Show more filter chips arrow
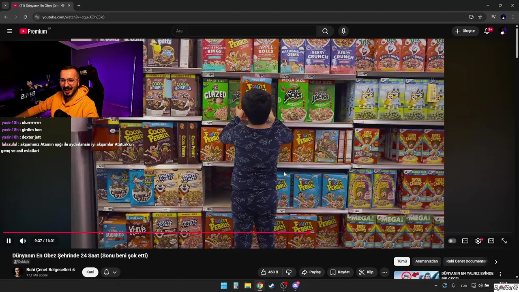This screenshot has width=519, height=292. [495, 262]
